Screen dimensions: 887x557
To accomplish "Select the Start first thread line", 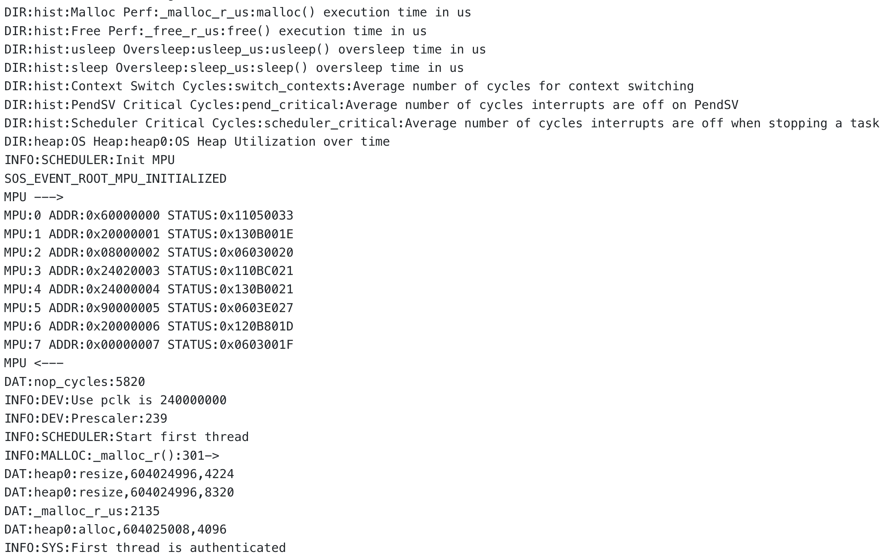I will tap(126, 437).
